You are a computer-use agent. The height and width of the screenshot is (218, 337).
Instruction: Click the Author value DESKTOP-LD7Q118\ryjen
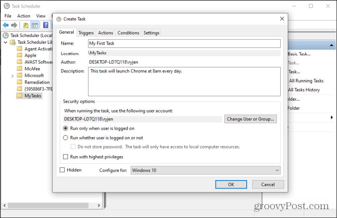click(x=113, y=62)
